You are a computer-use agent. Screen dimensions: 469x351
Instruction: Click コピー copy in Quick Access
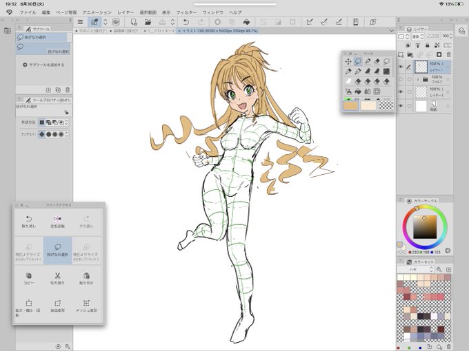[29, 278]
